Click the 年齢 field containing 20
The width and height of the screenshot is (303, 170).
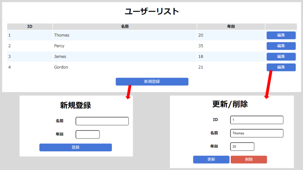(x=242, y=147)
